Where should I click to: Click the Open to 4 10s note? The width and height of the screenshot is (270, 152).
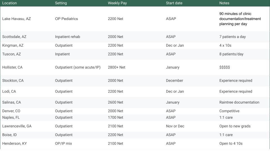(231, 144)
